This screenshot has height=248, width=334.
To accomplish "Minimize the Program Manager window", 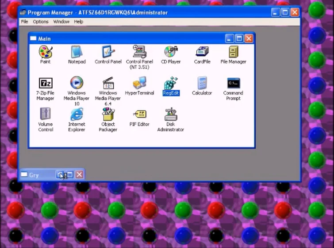I will pyautogui.click(x=276, y=12).
